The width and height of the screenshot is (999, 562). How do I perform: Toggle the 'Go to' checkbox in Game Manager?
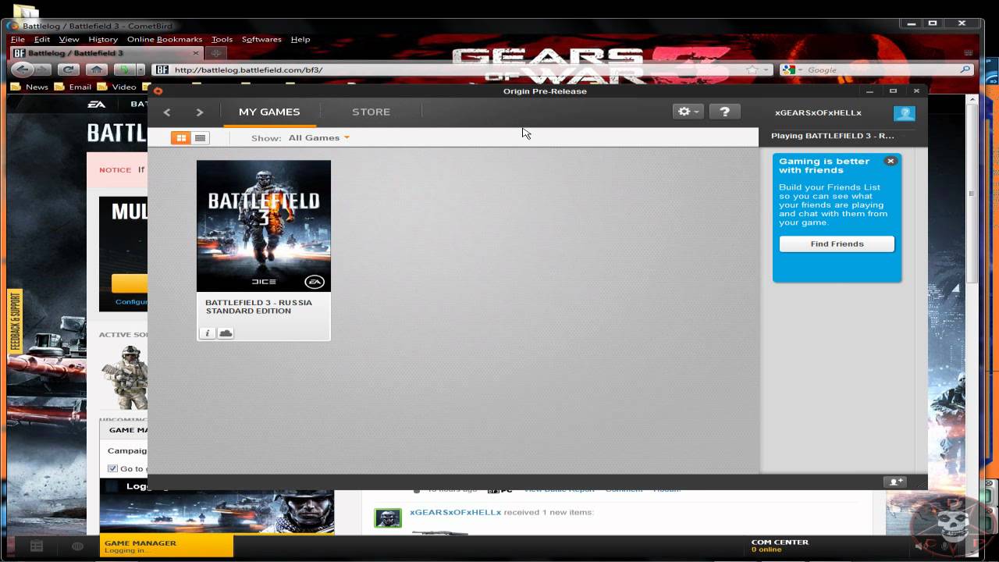[x=112, y=468]
